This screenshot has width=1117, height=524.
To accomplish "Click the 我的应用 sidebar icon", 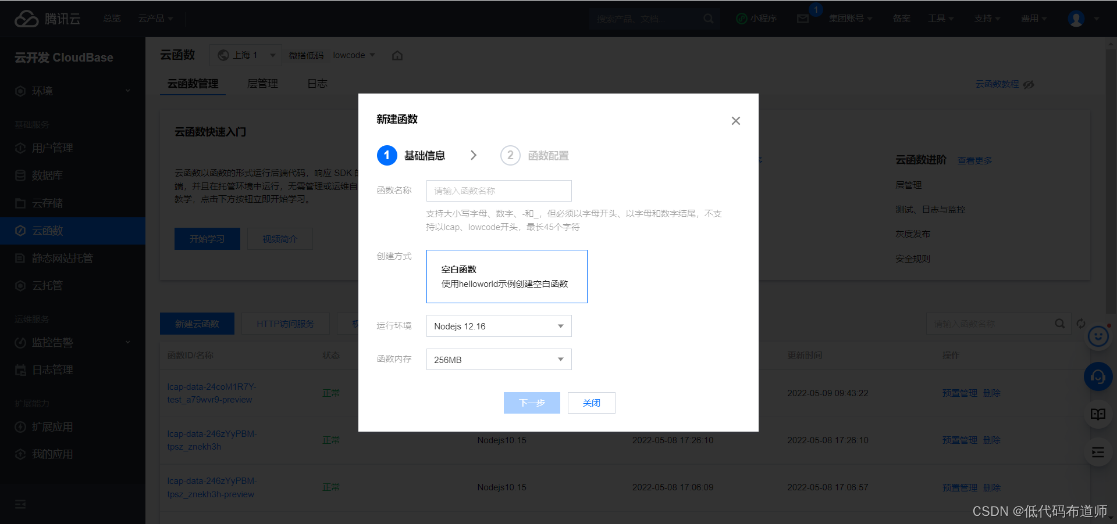I will (x=20, y=454).
